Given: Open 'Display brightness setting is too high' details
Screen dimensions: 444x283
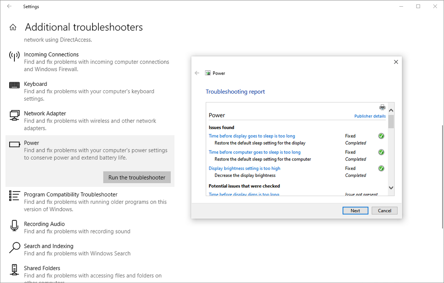Looking at the screenshot, I should 244,168.
